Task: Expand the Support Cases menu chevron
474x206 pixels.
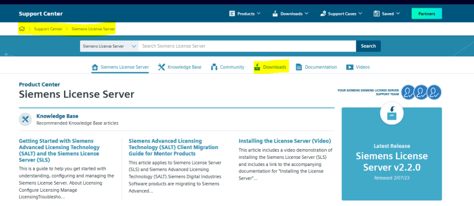Action: pyautogui.click(x=360, y=14)
